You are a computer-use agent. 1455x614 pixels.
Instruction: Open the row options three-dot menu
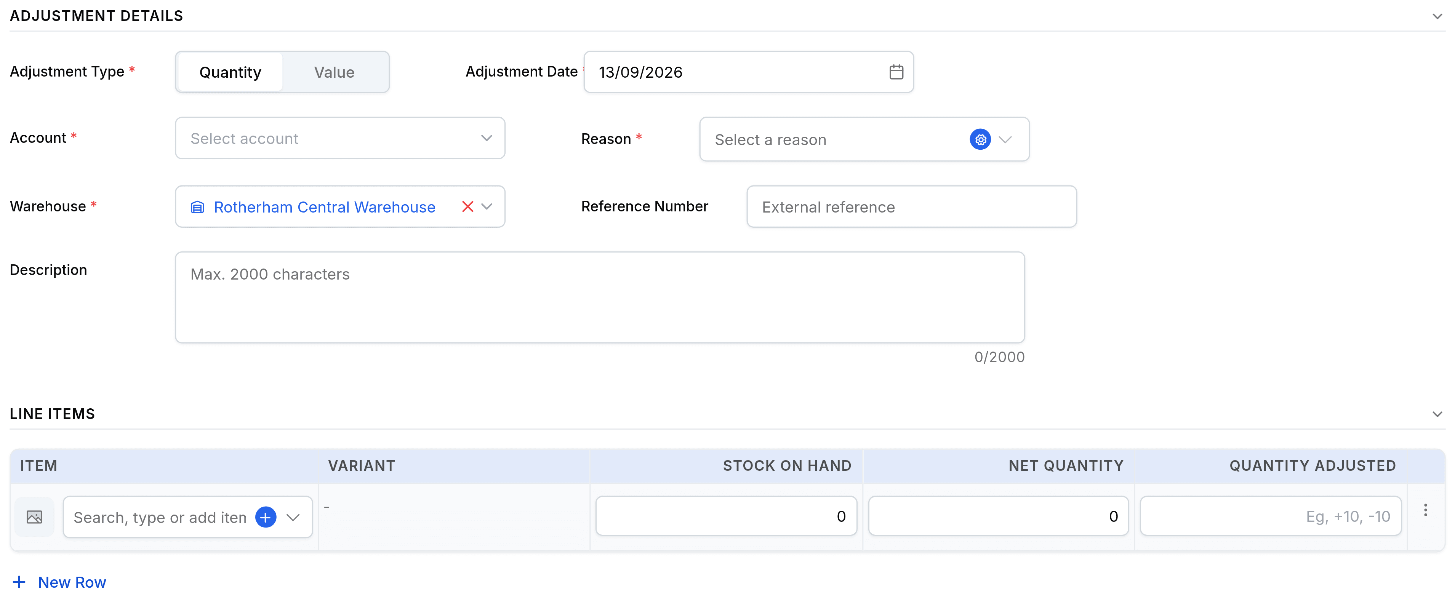tap(1425, 510)
